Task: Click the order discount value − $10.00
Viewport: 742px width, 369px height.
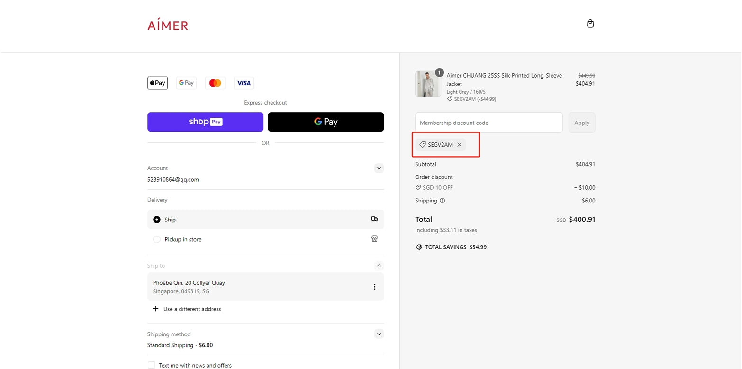Action: tap(585, 188)
